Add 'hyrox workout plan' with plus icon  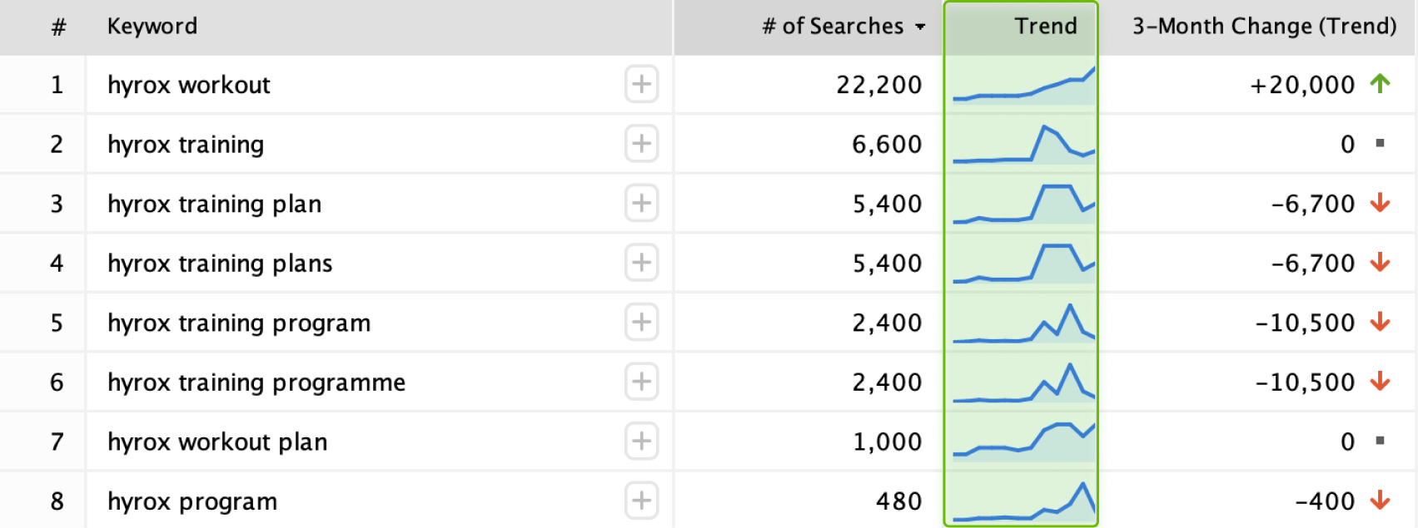641,441
